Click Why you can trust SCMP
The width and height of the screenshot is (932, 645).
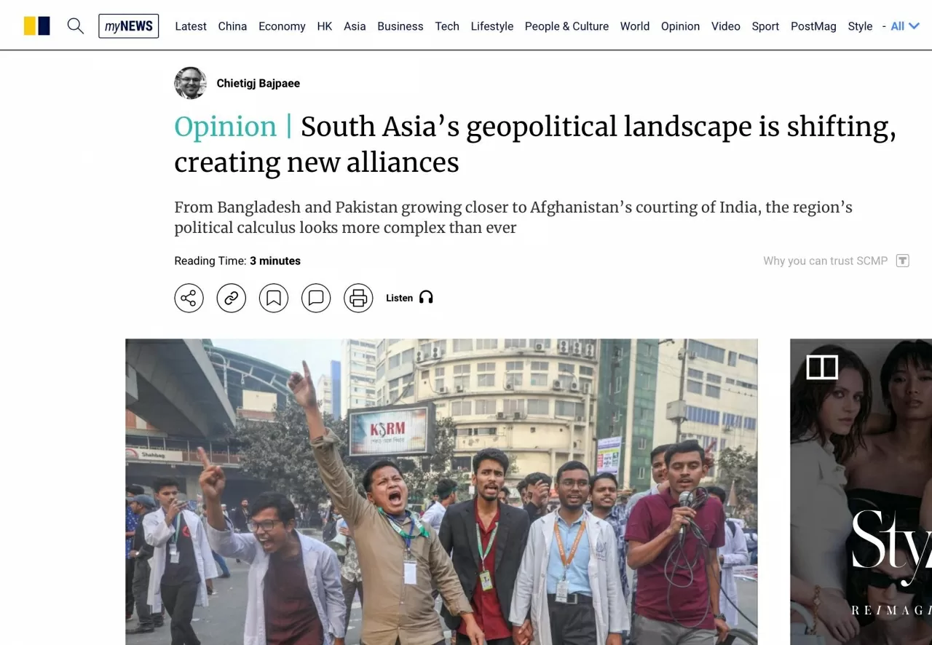tap(825, 261)
